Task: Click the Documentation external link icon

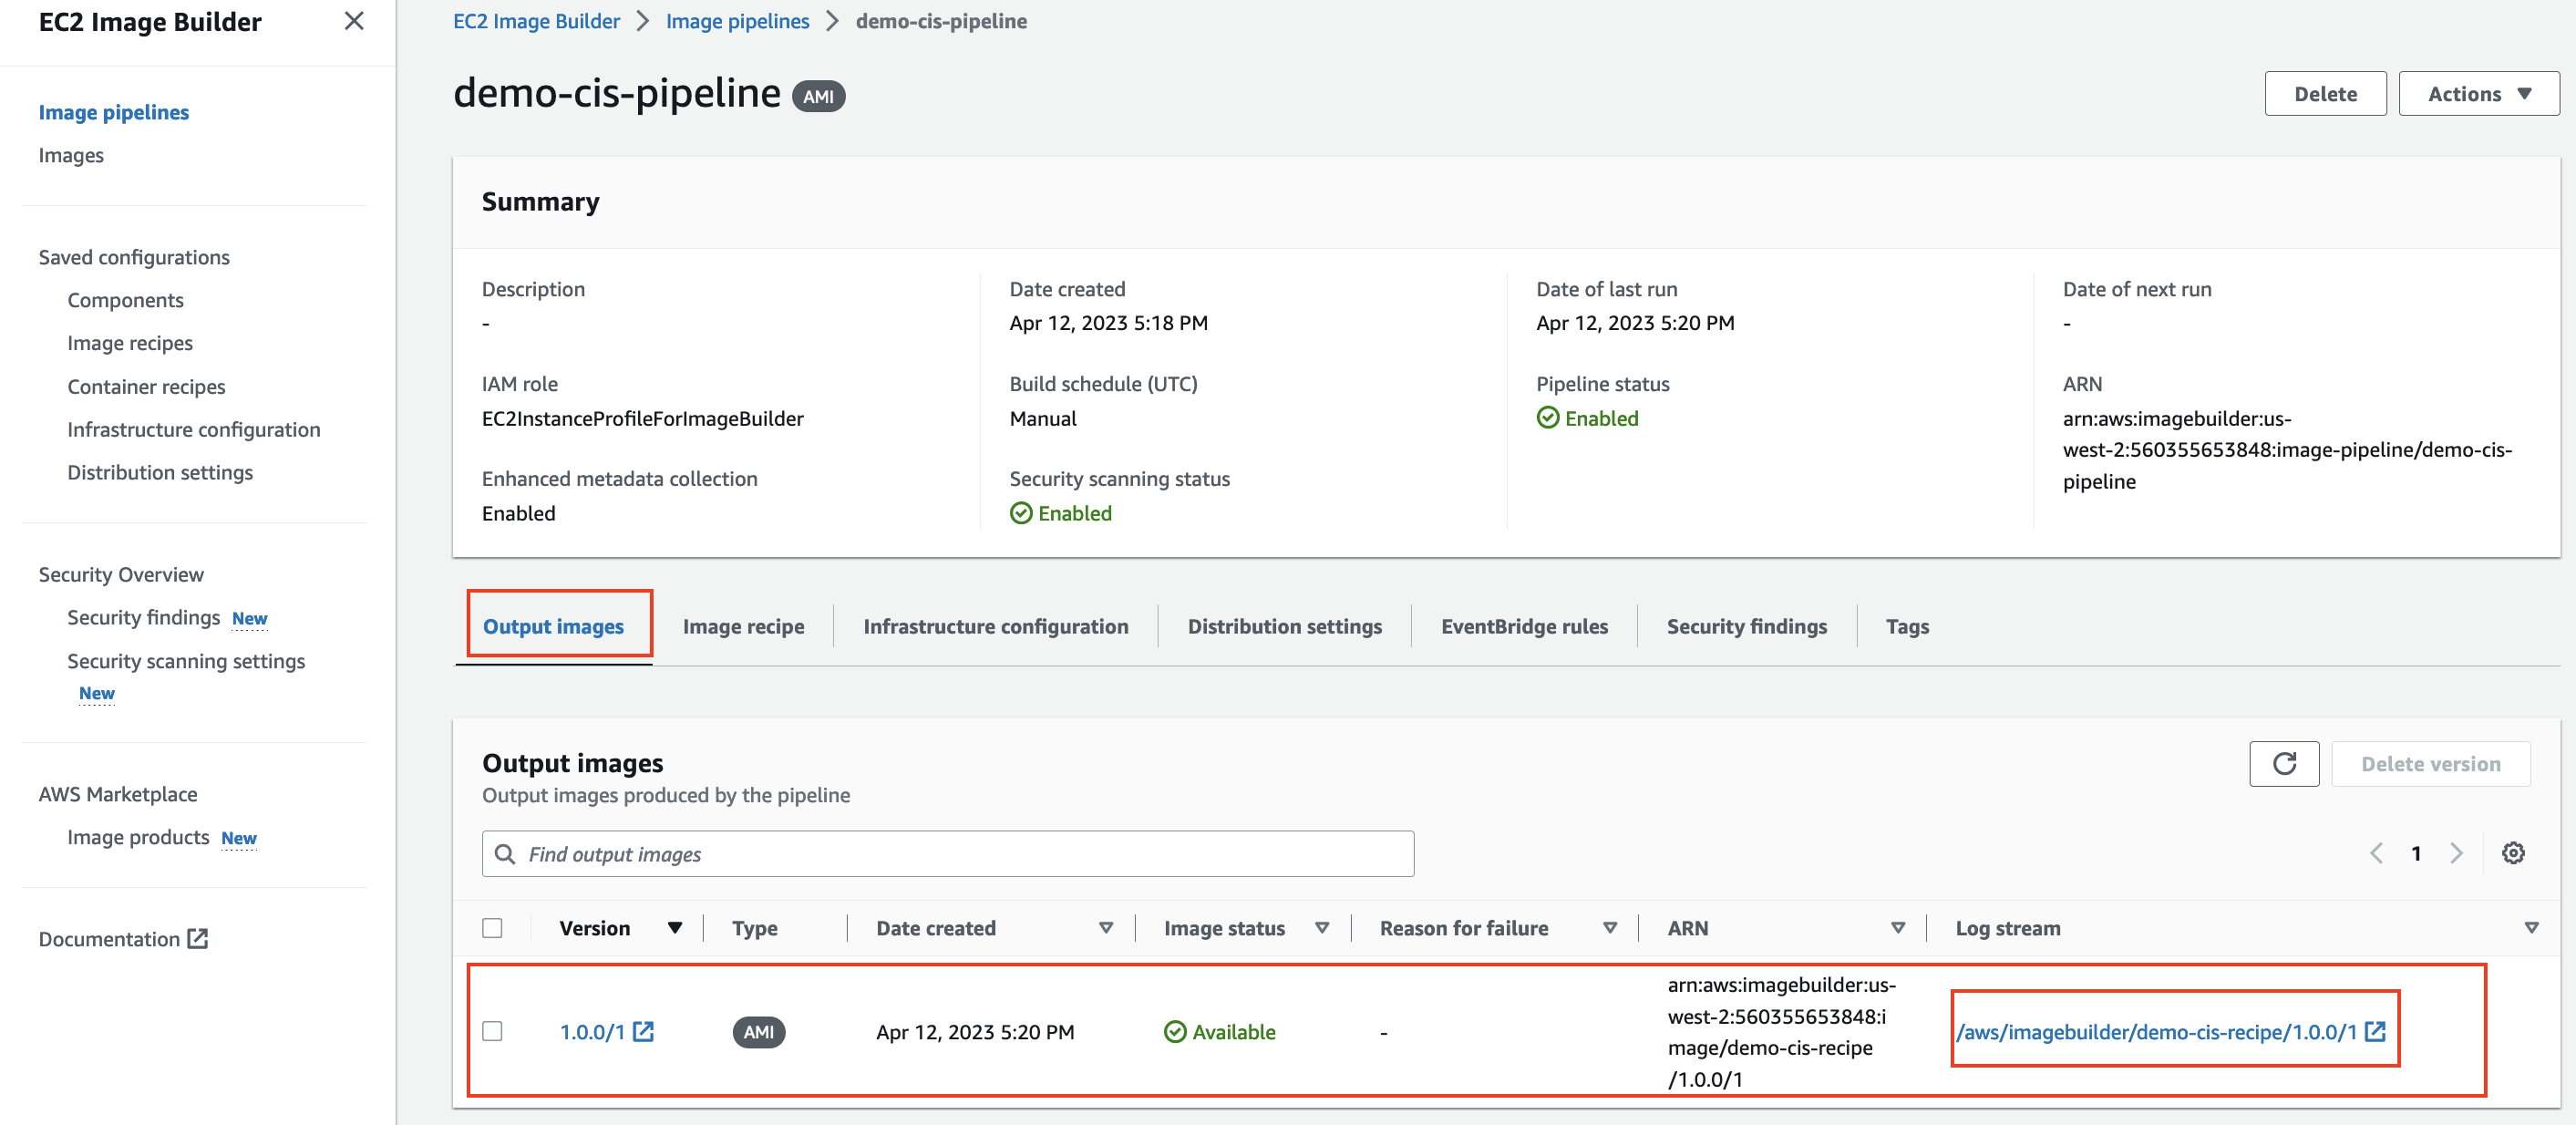Action: coord(198,938)
